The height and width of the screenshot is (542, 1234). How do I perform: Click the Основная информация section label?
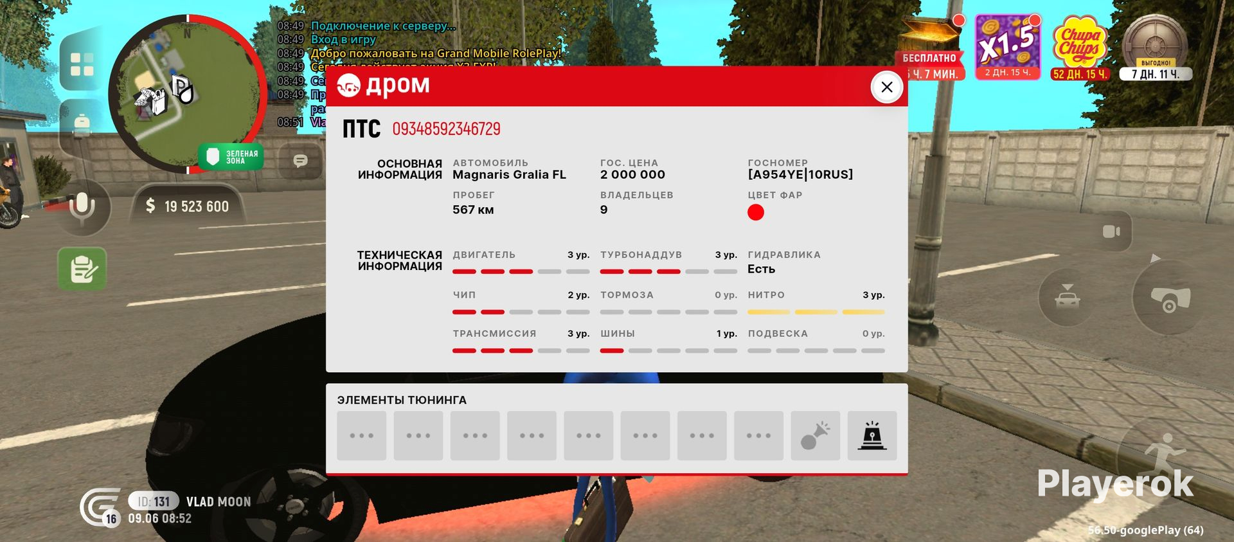coord(400,169)
